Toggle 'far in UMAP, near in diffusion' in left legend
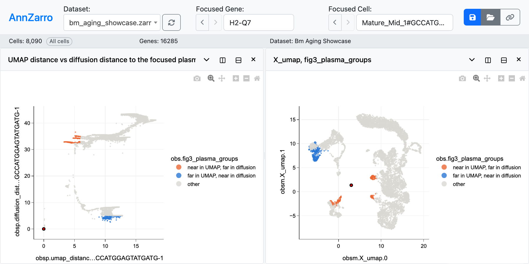This screenshot has height=264, width=529. pyautogui.click(x=216, y=175)
